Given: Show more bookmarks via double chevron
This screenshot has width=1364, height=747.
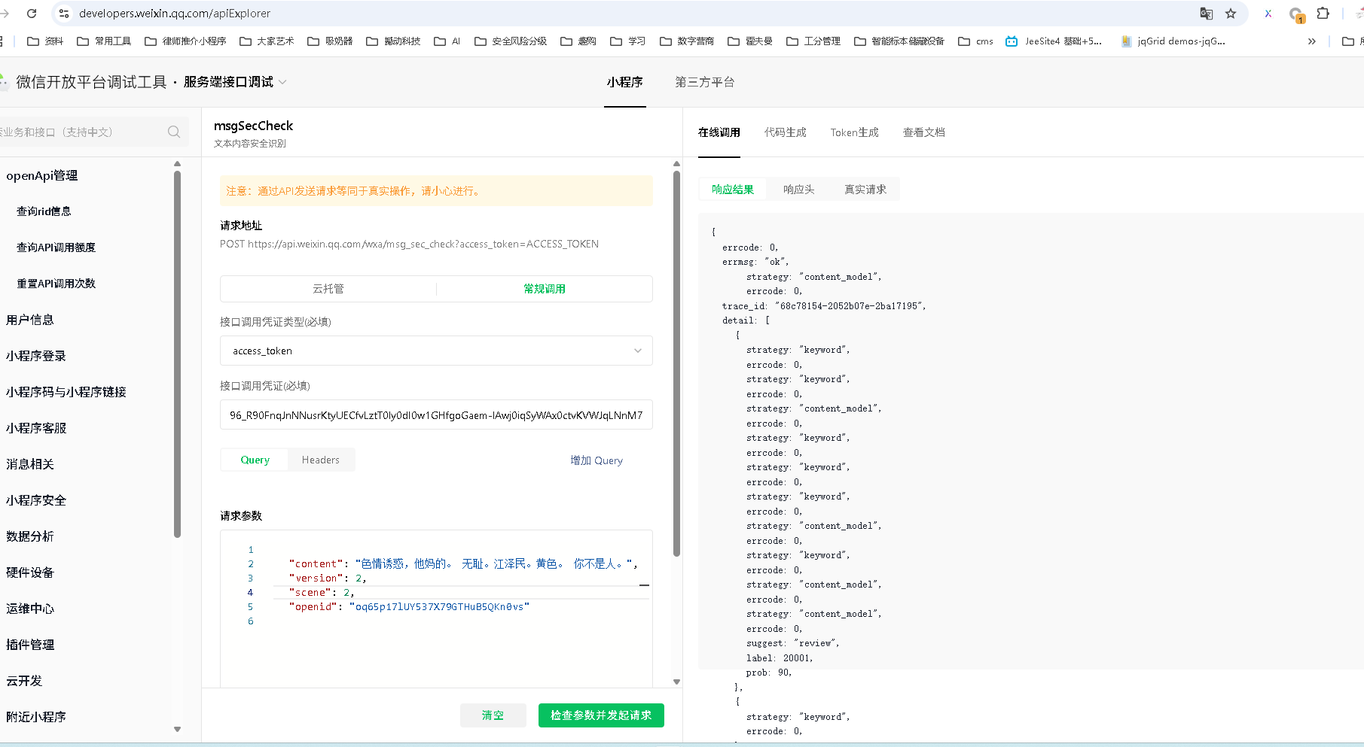Looking at the screenshot, I should (1312, 41).
